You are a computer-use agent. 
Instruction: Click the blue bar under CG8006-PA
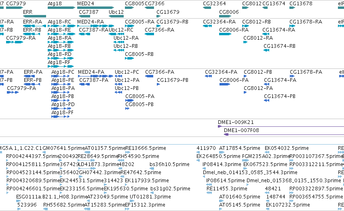(x=225, y=84)
